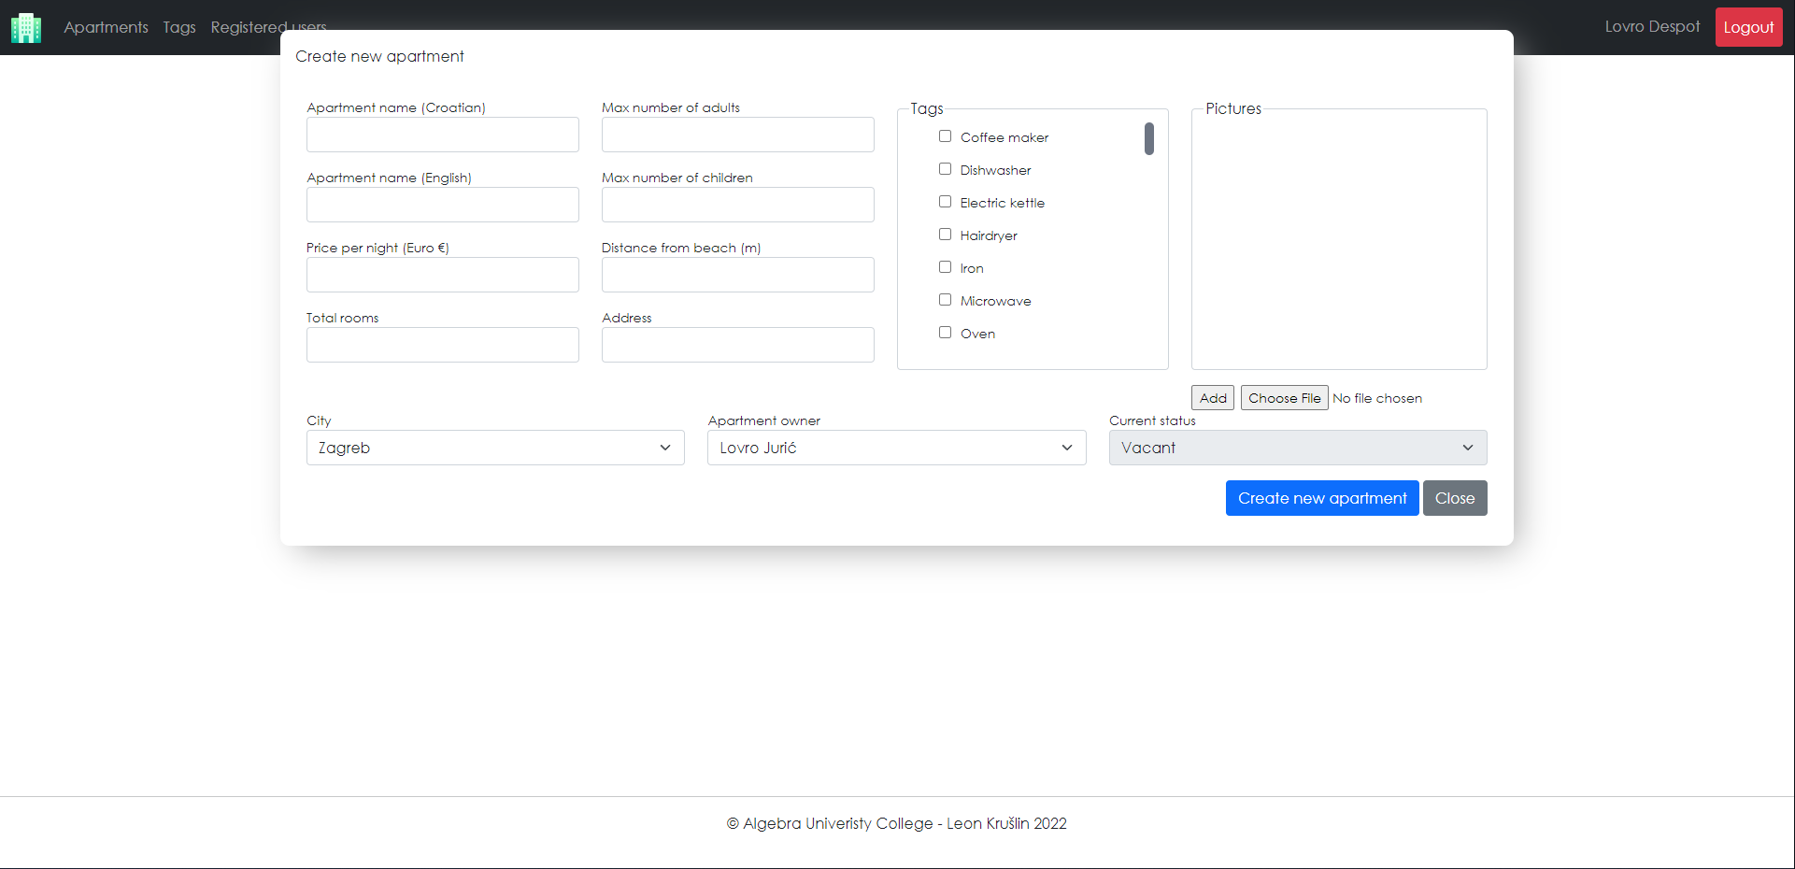This screenshot has height=869, width=1795.
Task: Select the Iron amenity checkbox
Action: click(x=945, y=266)
